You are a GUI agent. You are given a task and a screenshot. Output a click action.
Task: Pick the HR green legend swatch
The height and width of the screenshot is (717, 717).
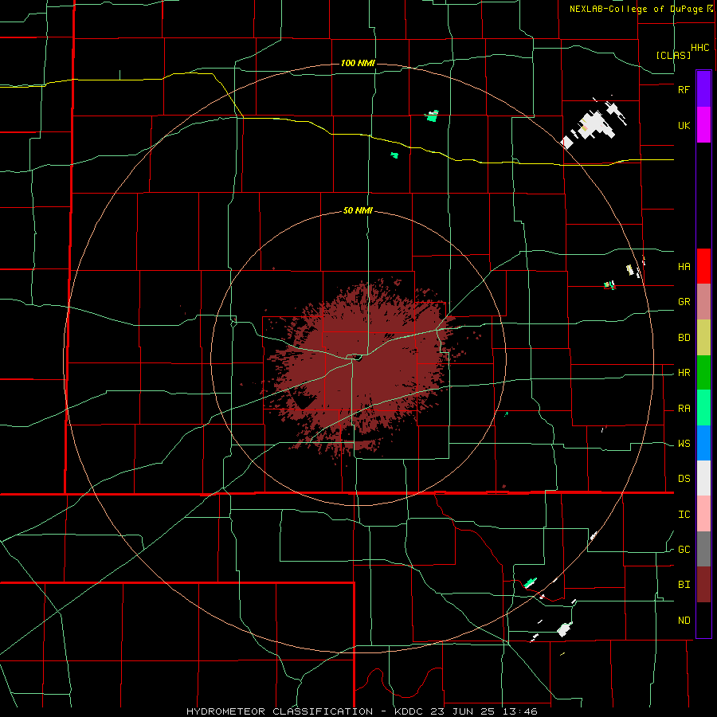click(703, 373)
